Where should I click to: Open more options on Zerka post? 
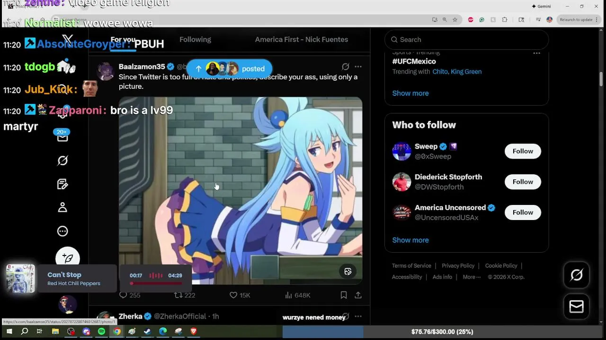click(358, 316)
